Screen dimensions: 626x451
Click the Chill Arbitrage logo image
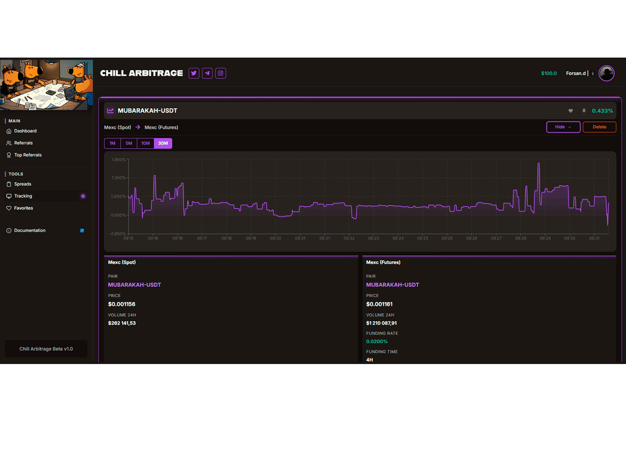[x=46, y=85]
